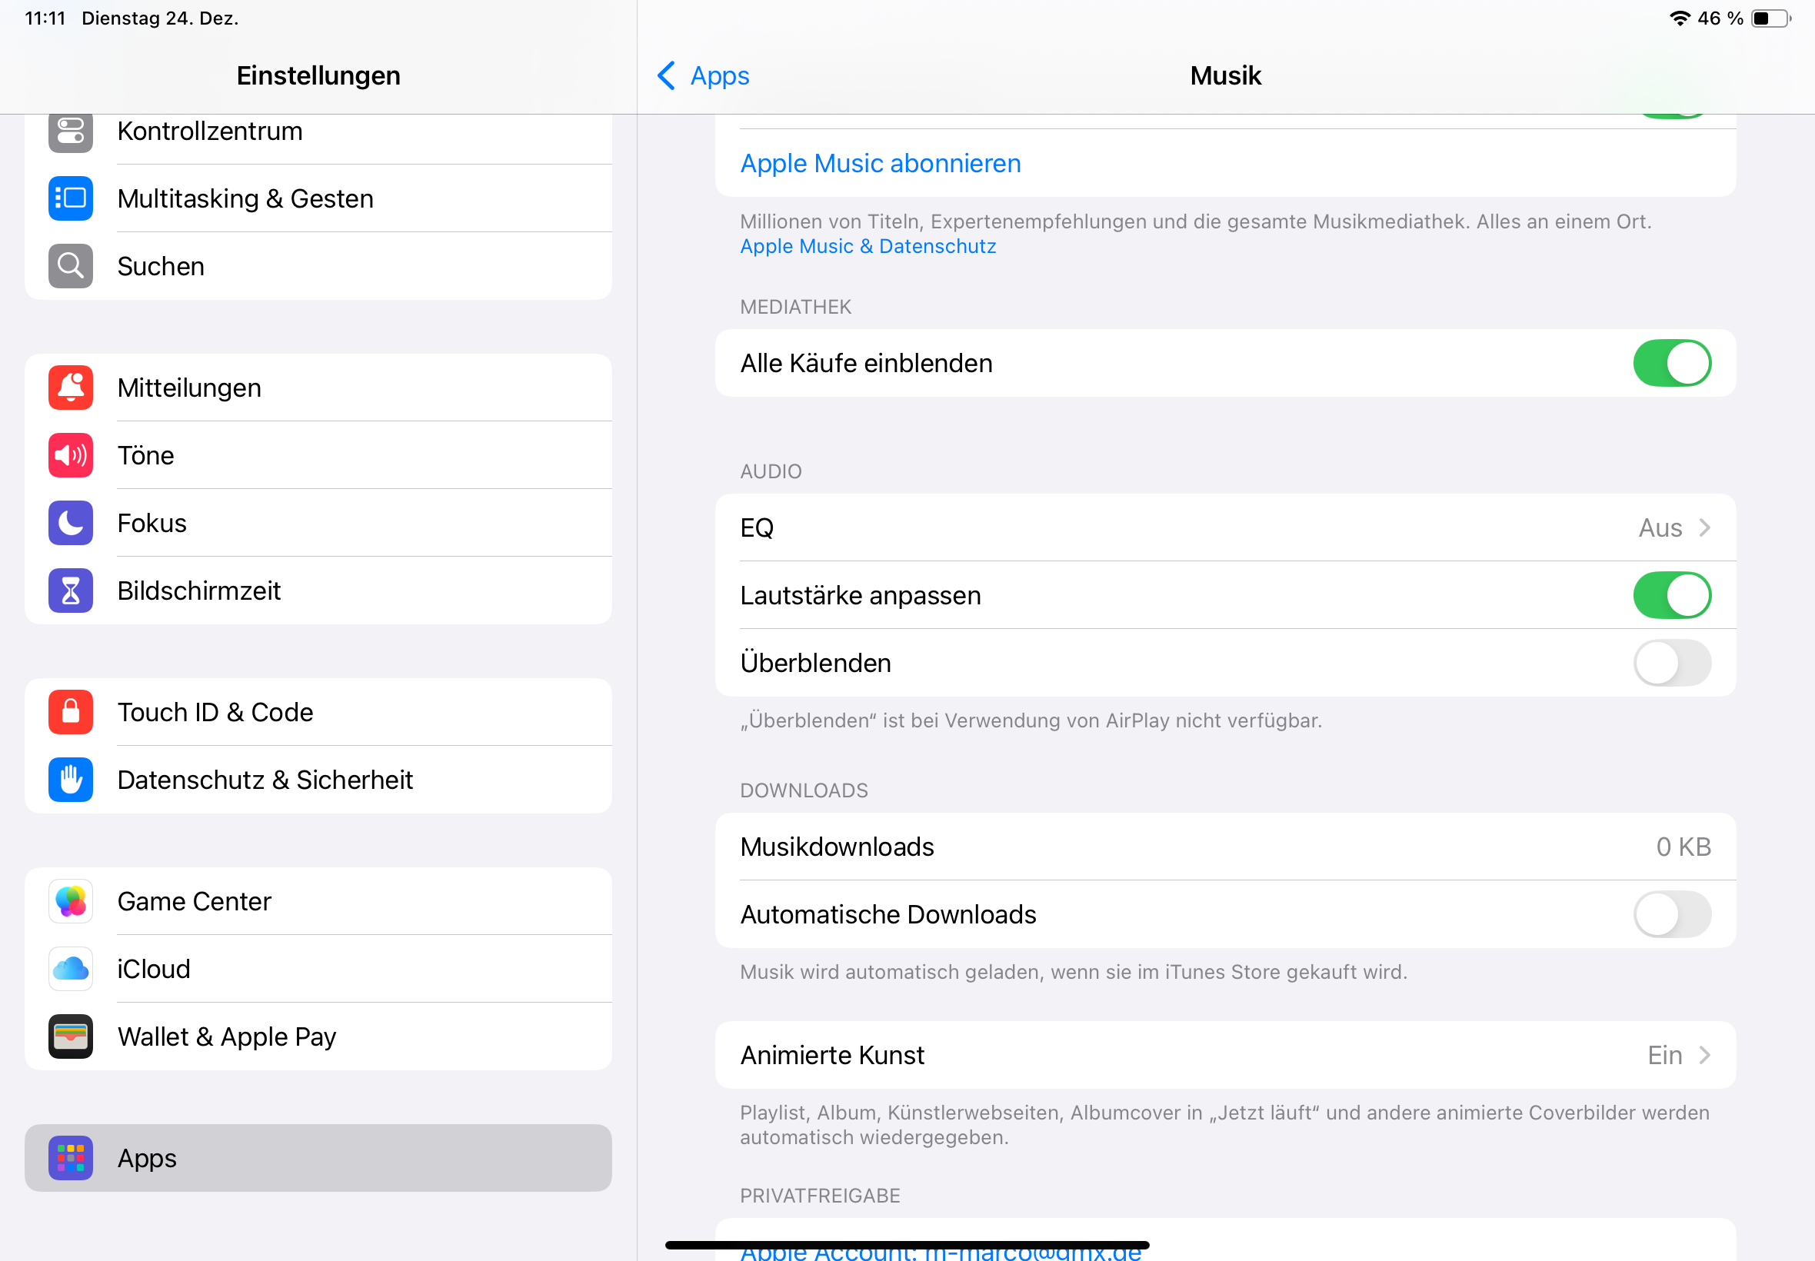Open Game Center via its colorful bubbles icon

click(x=70, y=901)
